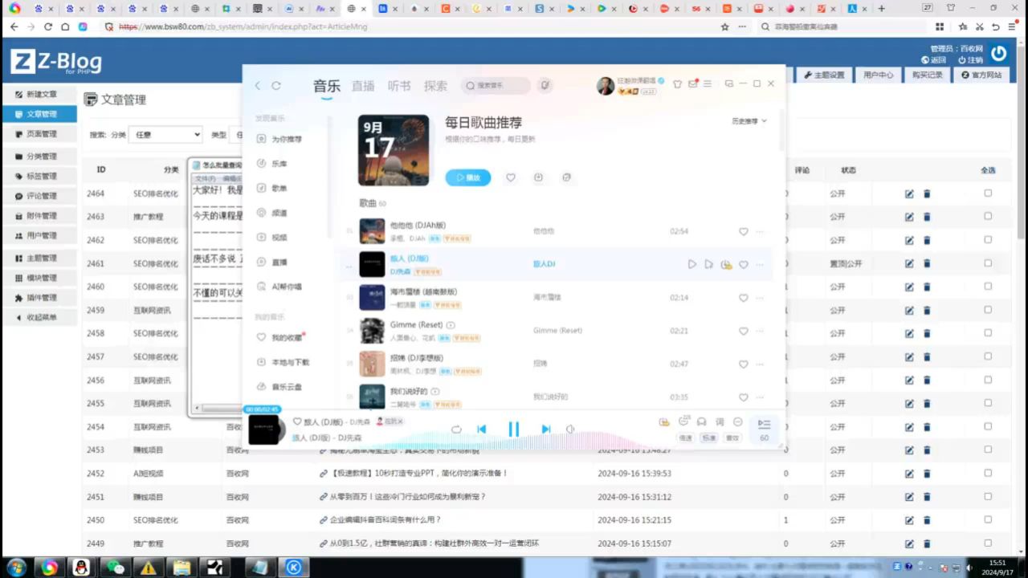Image resolution: width=1028 pixels, height=578 pixels.
Task: Tick the select-all checkbox under 全选
Action: [988, 170]
